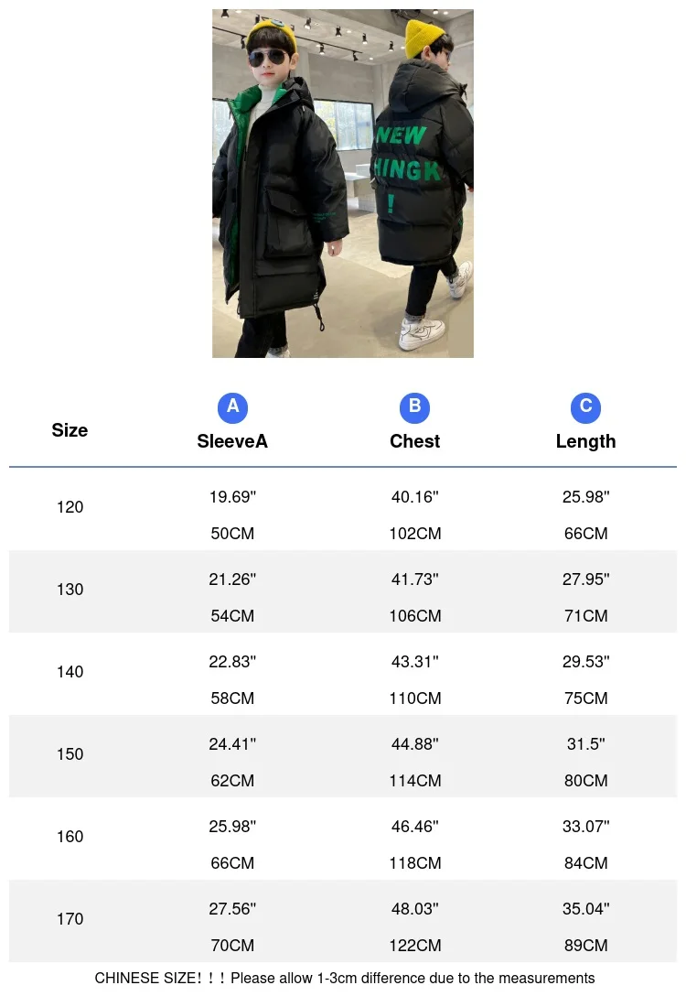Click the 89CM length value
The image size is (686, 1007).
[585, 946]
